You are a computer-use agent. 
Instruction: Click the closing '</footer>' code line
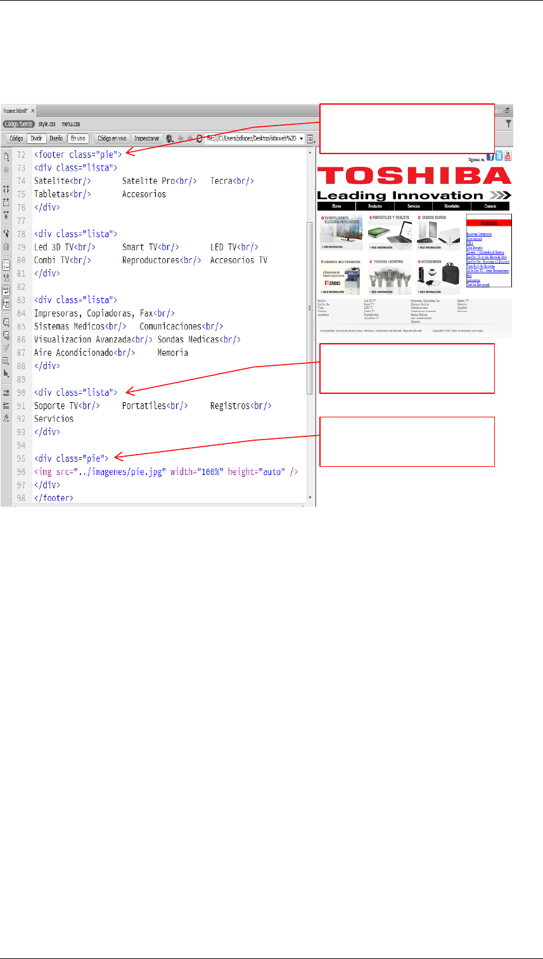point(54,498)
